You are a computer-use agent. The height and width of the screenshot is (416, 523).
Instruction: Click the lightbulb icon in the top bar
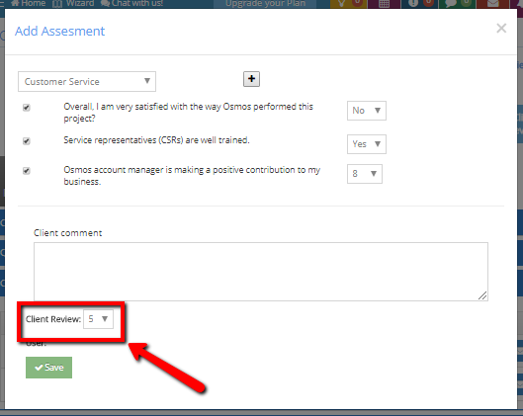(x=341, y=3)
